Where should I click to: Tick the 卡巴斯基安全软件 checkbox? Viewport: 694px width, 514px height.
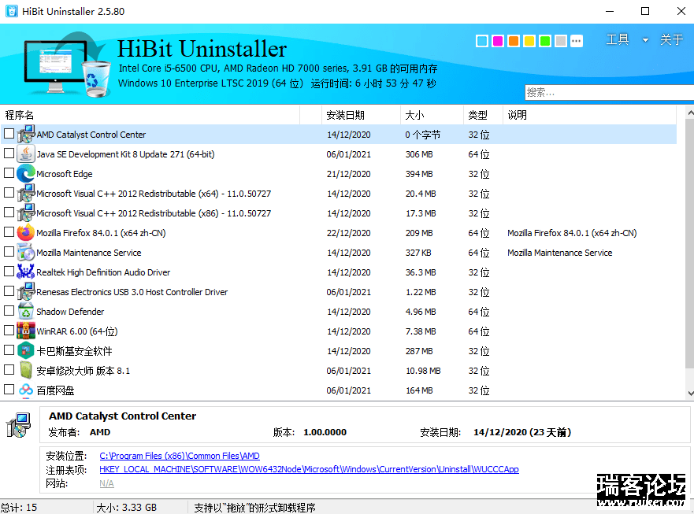(x=9, y=350)
